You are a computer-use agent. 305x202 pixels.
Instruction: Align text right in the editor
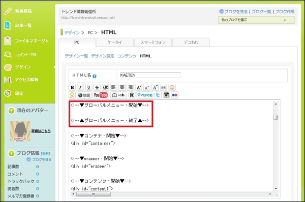coord(130,87)
